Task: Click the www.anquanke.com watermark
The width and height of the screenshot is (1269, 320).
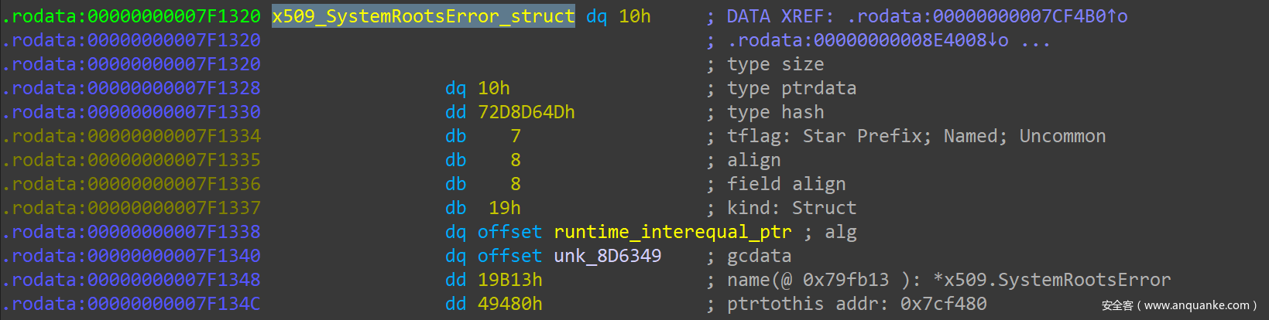Action: (1178, 305)
